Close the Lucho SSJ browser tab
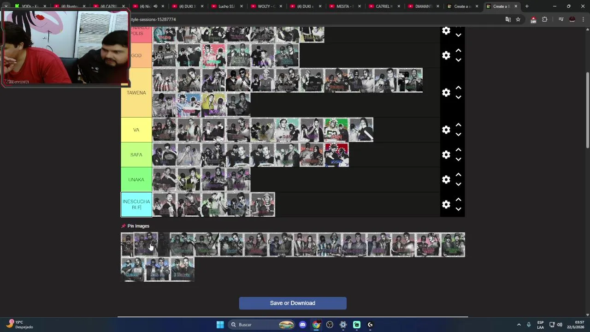This screenshot has width=590, height=332. pyautogui.click(x=241, y=6)
